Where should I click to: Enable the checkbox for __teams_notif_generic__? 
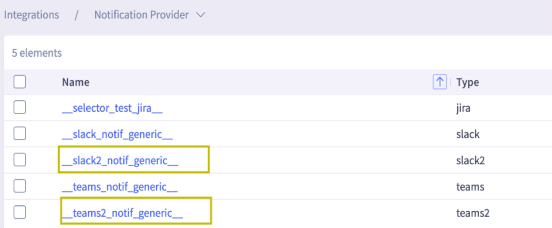pyautogui.click(x=19, y=186)
